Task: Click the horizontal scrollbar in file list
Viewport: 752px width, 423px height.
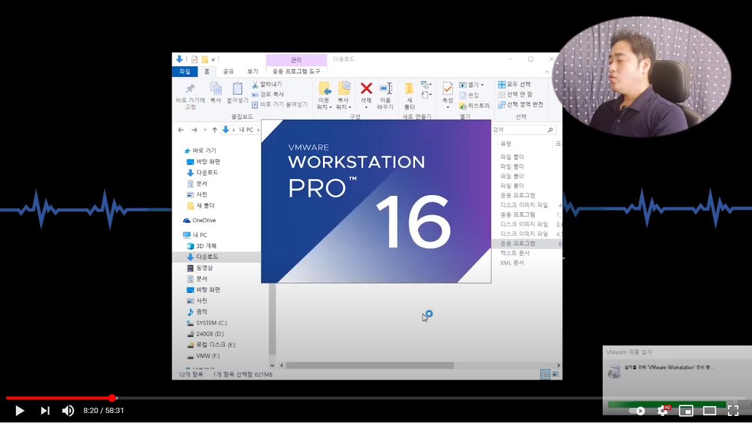Action: 369,366
